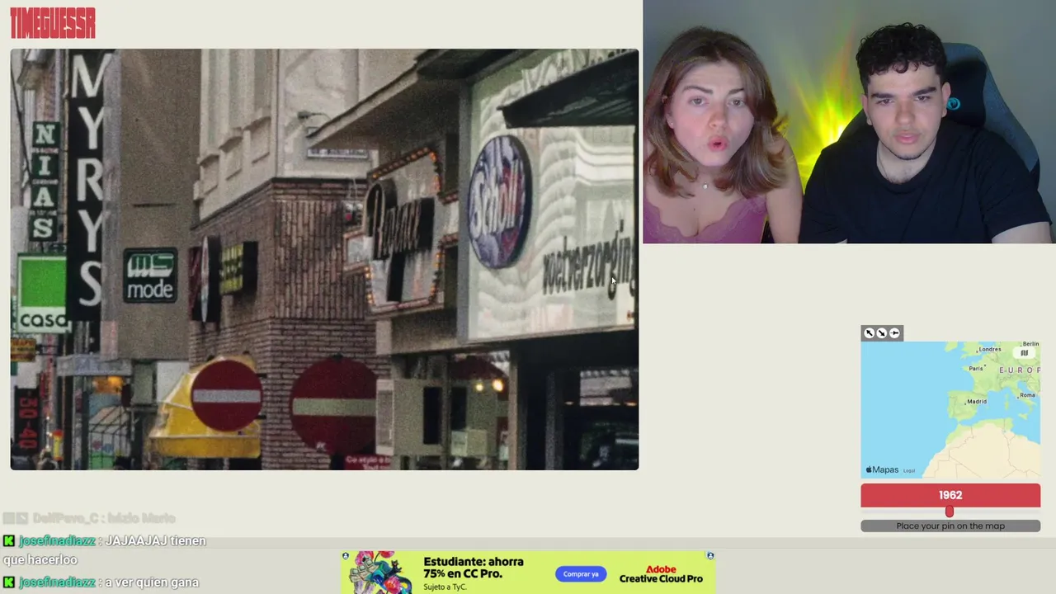1056x594 pixels.
Task: Click the Adobe Creative Cloud Pro logo
Action: click(x=661, y=574)
